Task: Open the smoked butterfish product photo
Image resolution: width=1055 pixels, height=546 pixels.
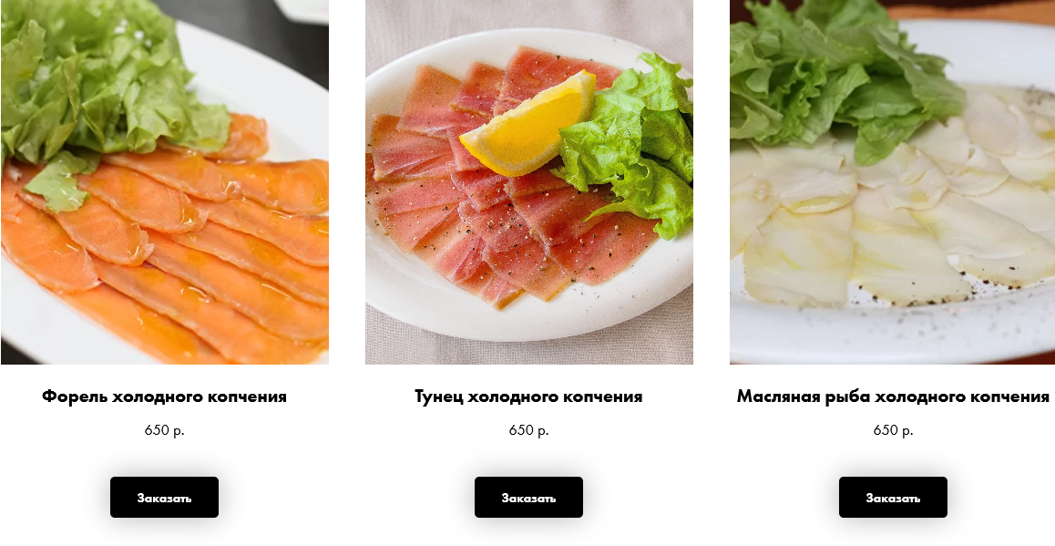Action: (x=892, y=181)
